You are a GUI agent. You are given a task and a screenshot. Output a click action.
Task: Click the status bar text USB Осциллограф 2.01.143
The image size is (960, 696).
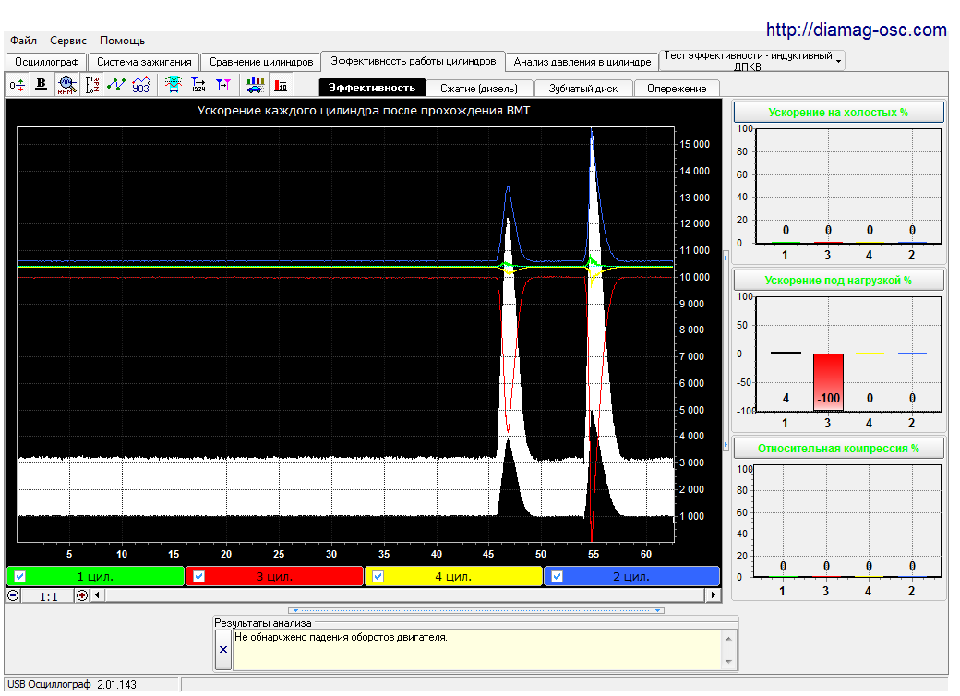coord(72,684)
